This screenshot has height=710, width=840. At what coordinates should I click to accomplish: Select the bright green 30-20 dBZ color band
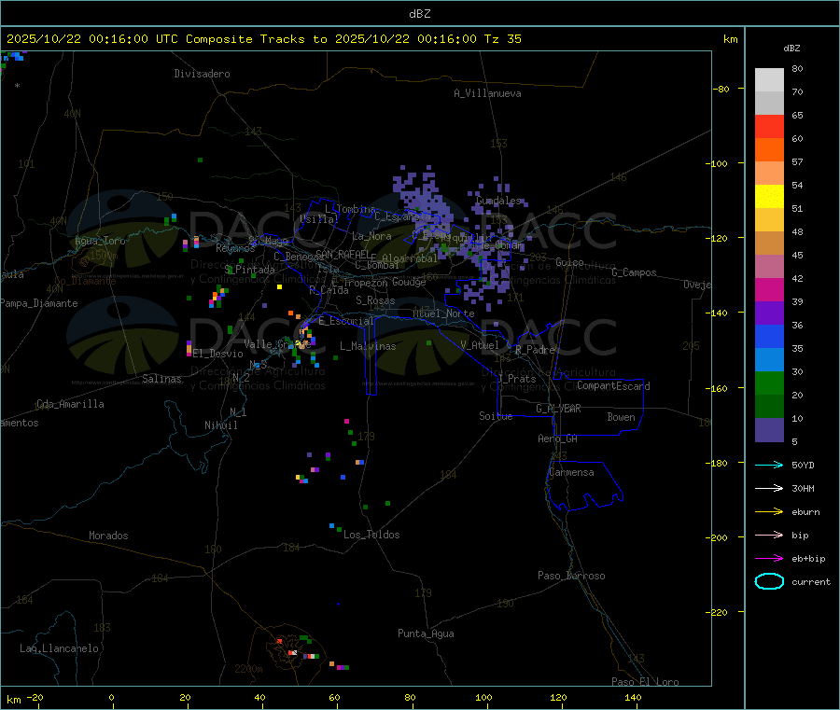click(x=769, y=383)
